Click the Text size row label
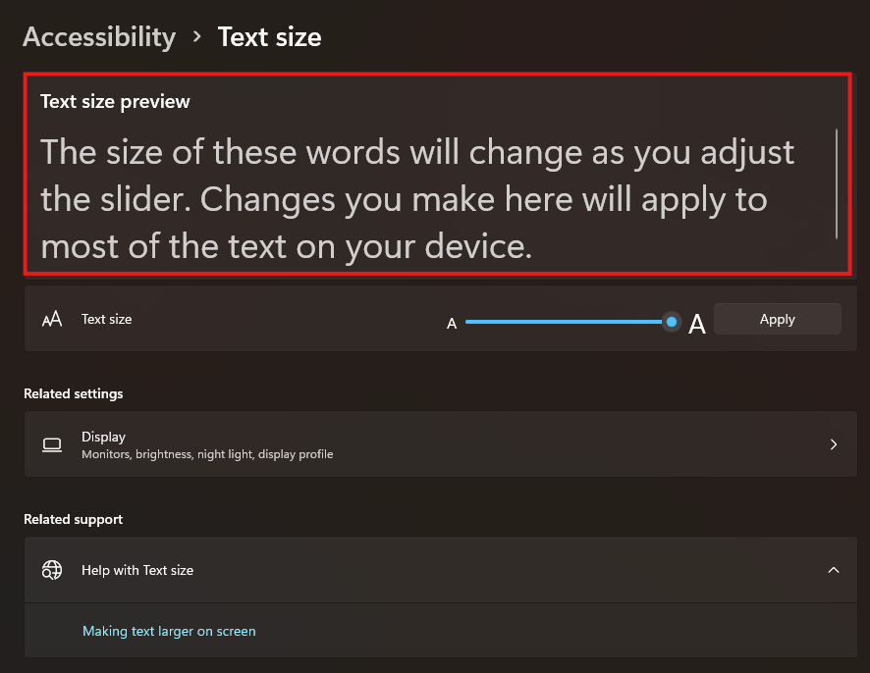Image resolution: width=870 pixels, height=673 pixels. pos(106,319)
